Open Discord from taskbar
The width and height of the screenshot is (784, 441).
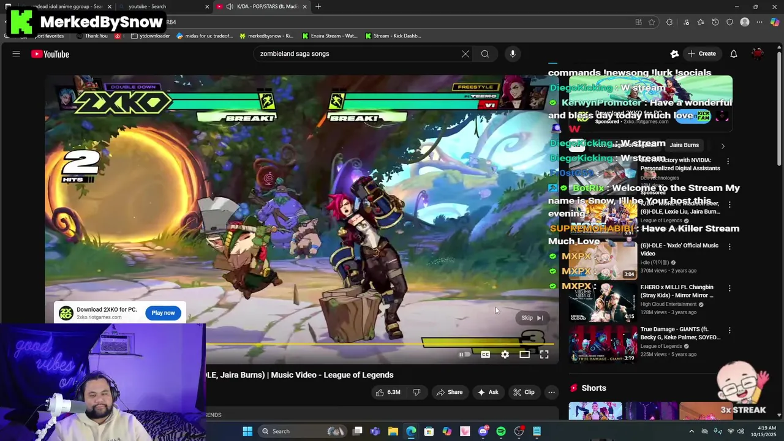click(483, 431)
